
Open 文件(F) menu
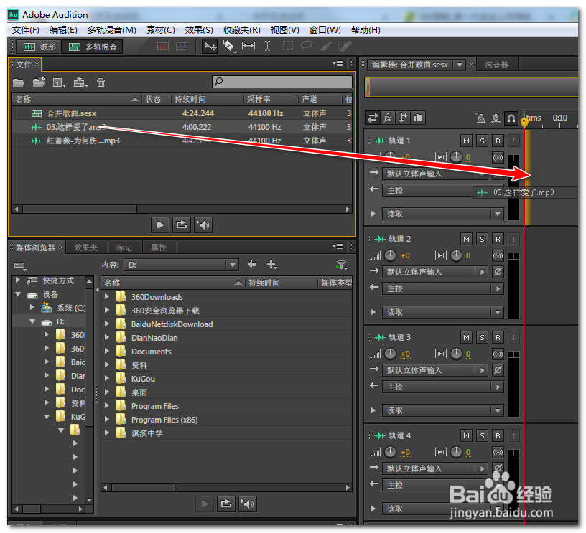coord(25,30)
